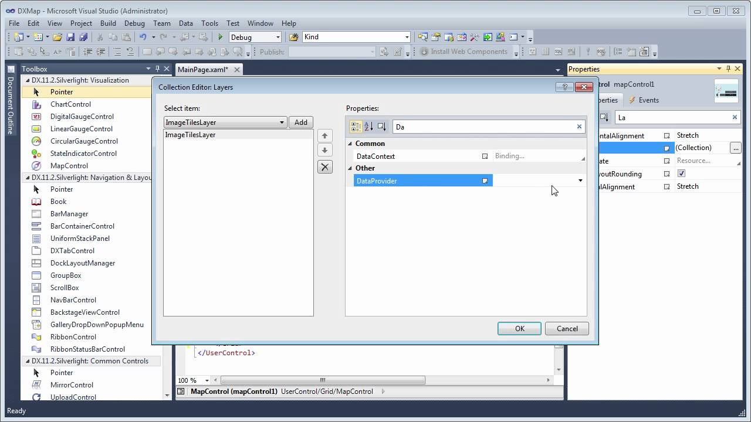Start debugging with the green play icon
This screenshot has width=751, height=422.
coord(221,37)
